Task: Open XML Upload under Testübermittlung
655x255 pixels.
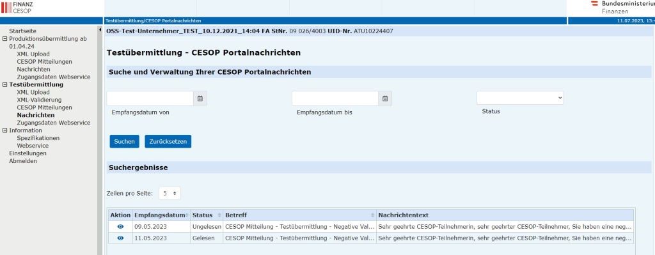Action: (x=33, y=92)
